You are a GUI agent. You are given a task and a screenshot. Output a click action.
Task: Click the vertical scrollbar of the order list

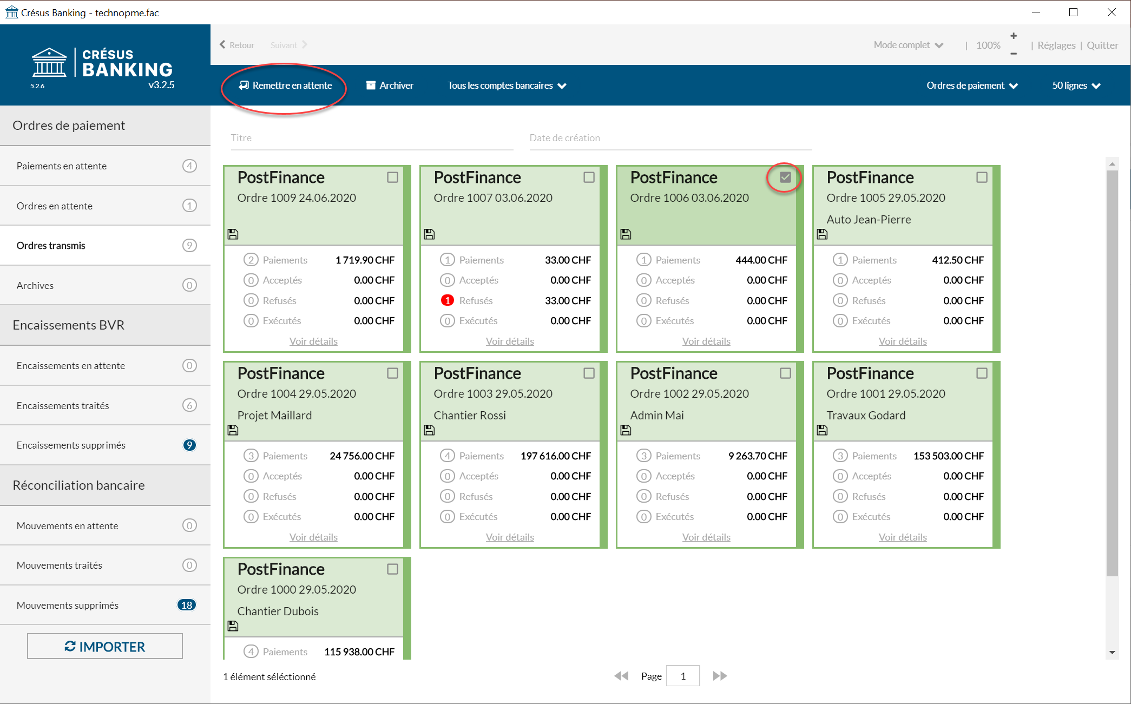[x=1112, y=373]
